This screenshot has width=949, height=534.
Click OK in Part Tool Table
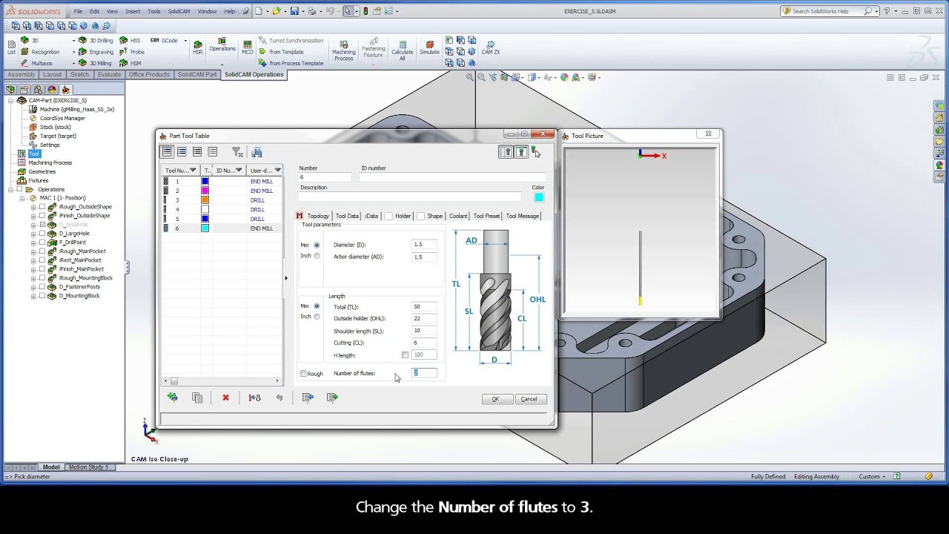click(495, 399)
